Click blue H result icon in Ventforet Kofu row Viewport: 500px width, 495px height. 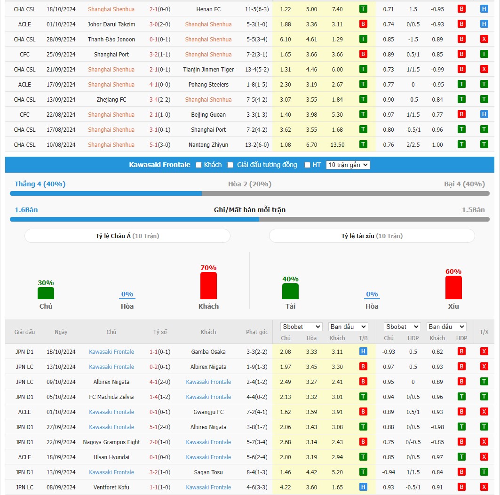(363, 487)
